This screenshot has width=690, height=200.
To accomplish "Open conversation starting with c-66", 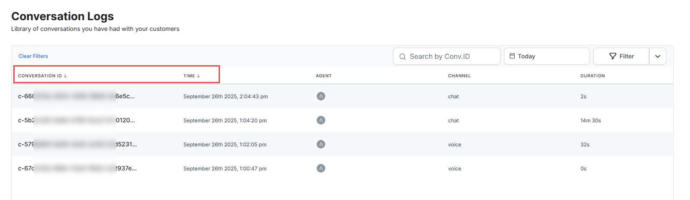I will point(76,96).
